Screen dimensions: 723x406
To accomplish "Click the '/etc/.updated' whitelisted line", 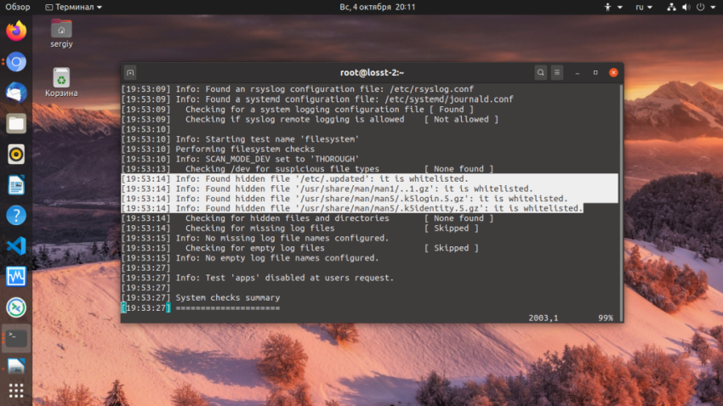I will point(295,178).
